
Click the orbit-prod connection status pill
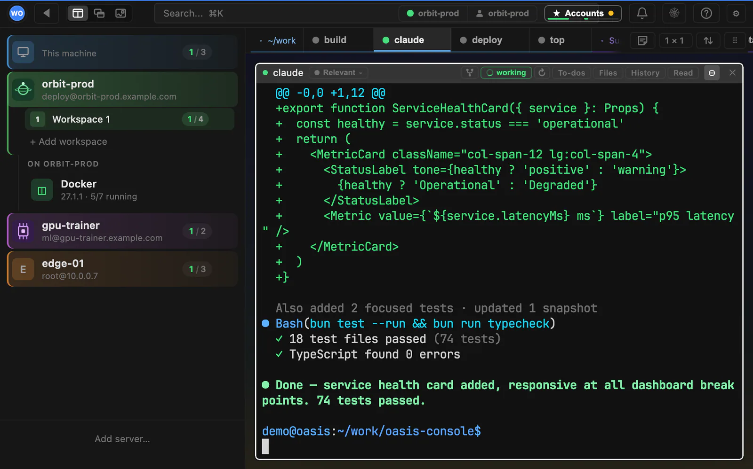pos(433,13)
